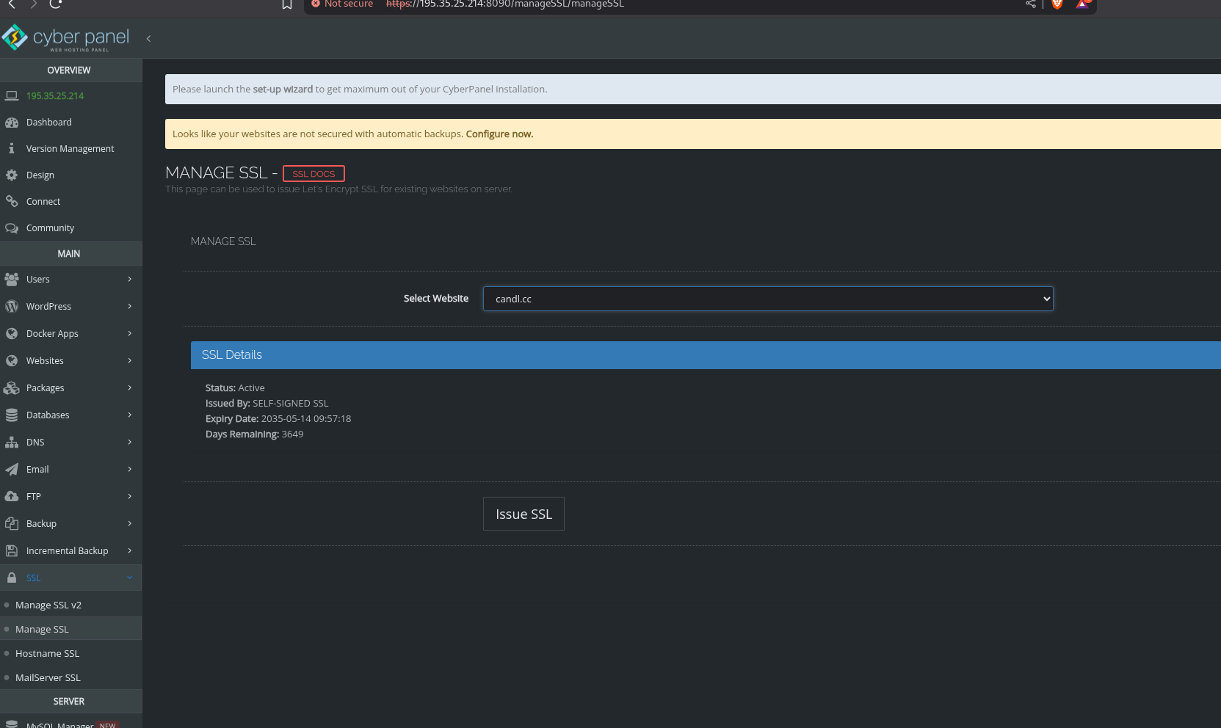Open MailServer SSL submenu item
1221x728 pixels.
tap(48, 677)
